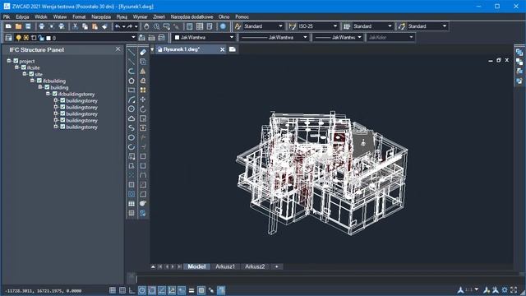Select the Move modify tool
526x296 pixels.
pos(143,99)
